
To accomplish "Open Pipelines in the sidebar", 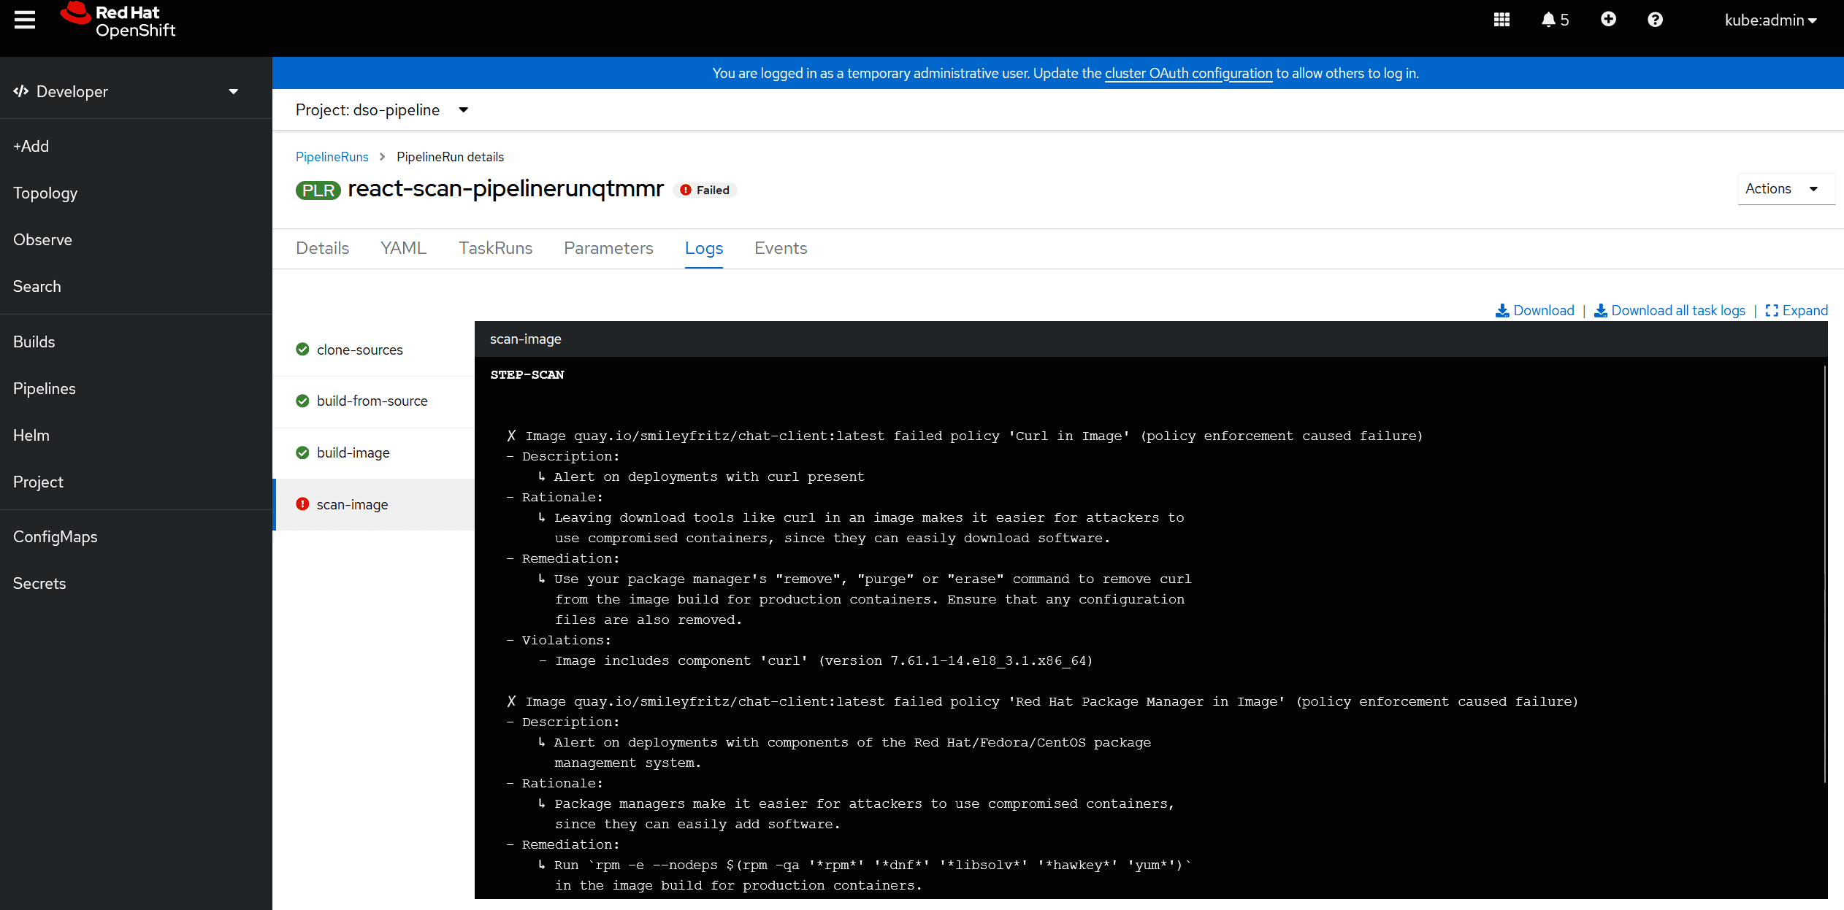I will click(136, 389).
